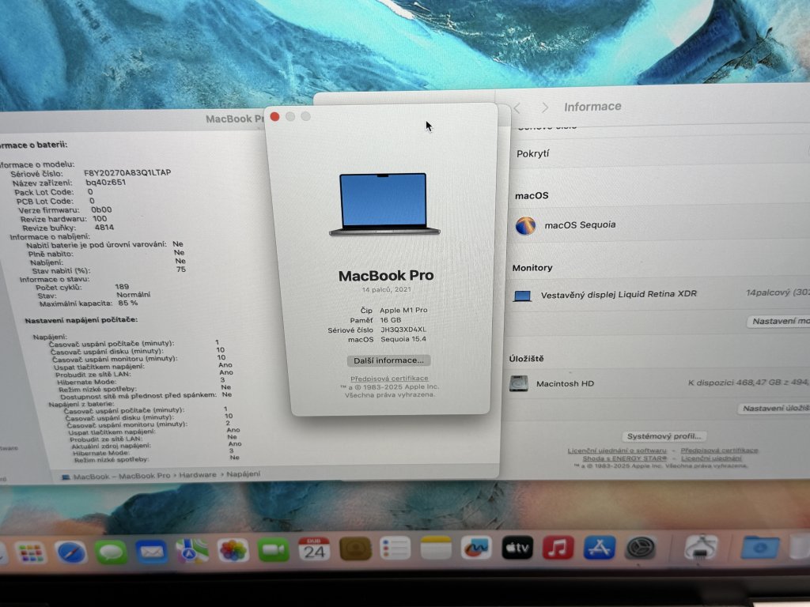Open "Licenční ujednání o softwaru" link
This screenshot has height=607, width=810.
coord(617,451)
